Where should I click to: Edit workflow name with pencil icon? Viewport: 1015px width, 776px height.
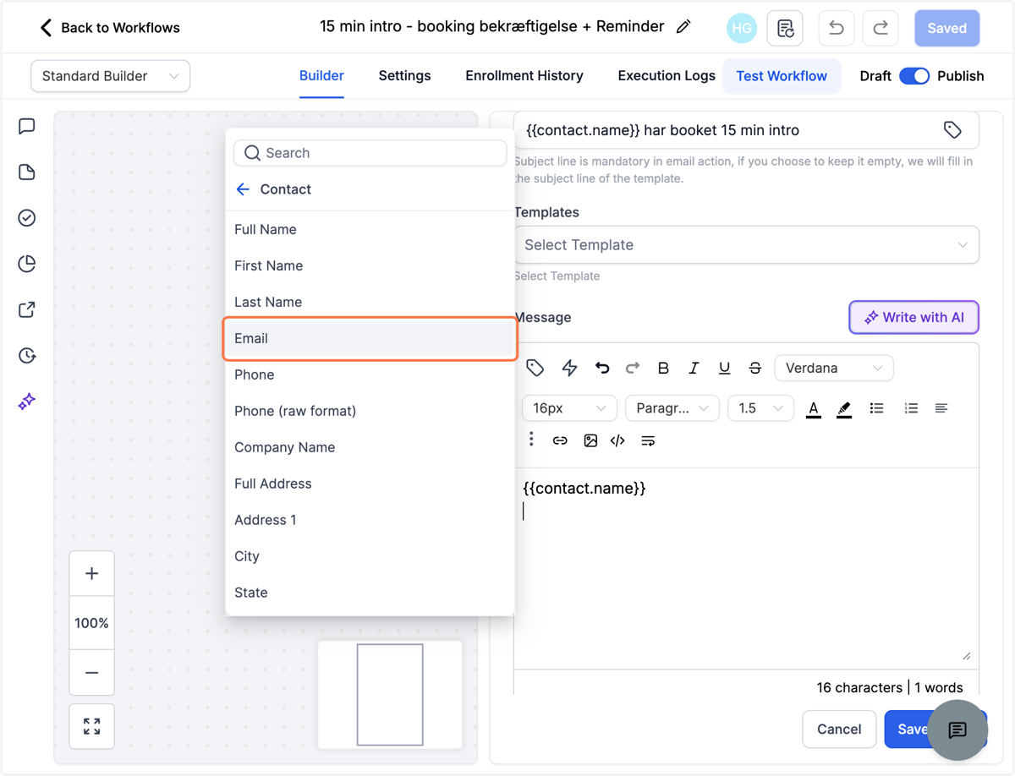pyautogui.click(x=683, y=27)
